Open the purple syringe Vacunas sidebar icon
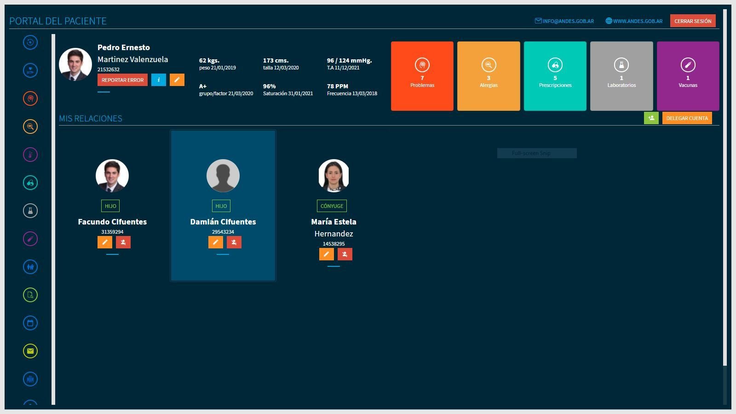 click(30, 239)
